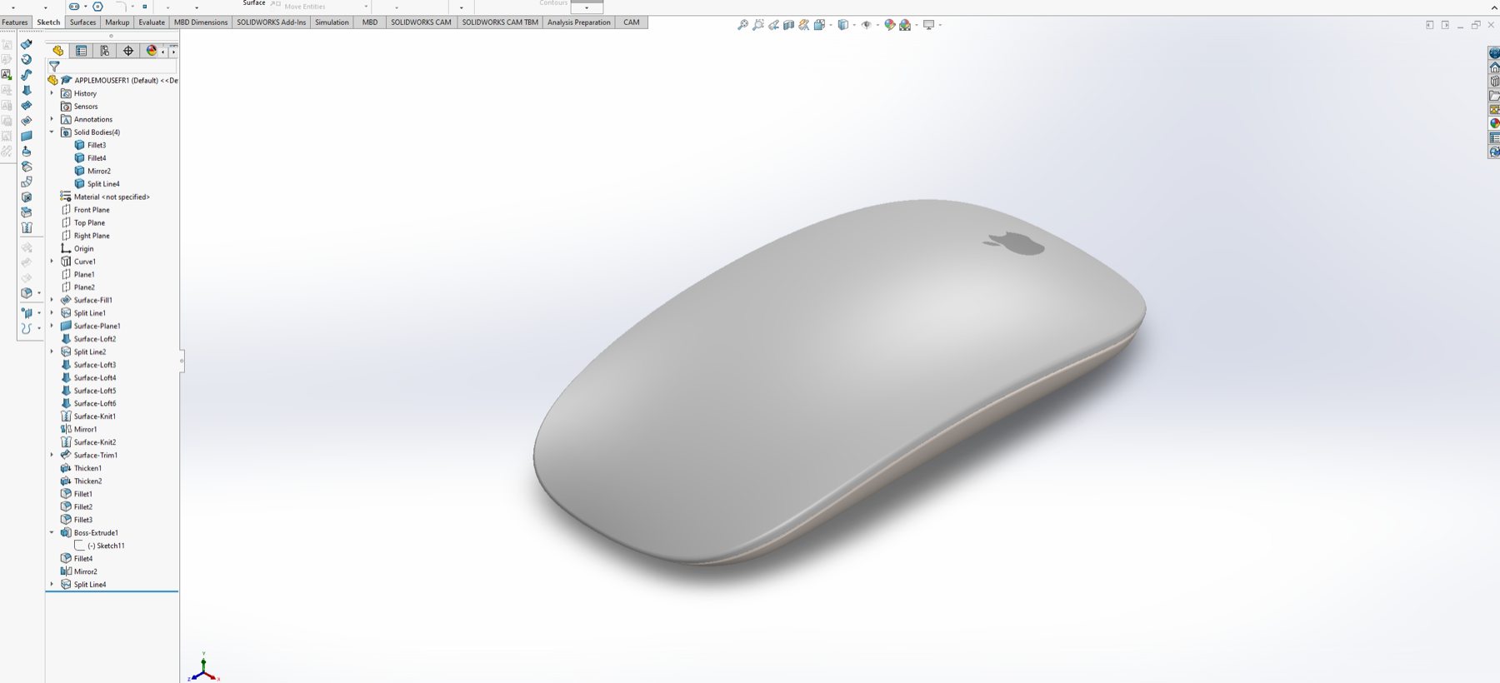Switch to PropertyManager tab

pos(82,51)
